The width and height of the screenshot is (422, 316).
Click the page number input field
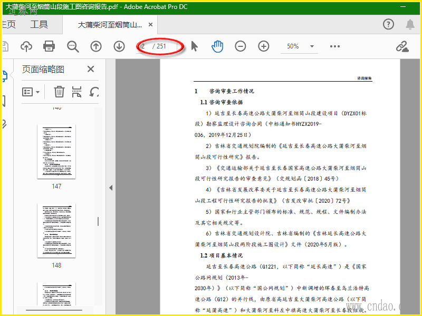143,46
